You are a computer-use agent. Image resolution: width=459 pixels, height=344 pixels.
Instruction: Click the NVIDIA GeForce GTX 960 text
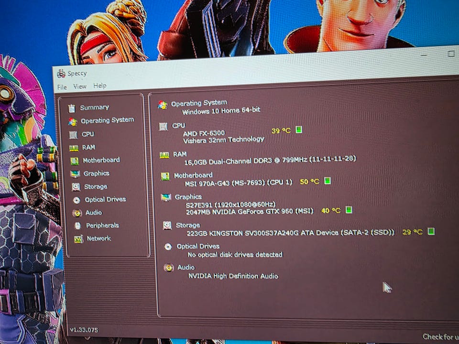coord(250,211)
